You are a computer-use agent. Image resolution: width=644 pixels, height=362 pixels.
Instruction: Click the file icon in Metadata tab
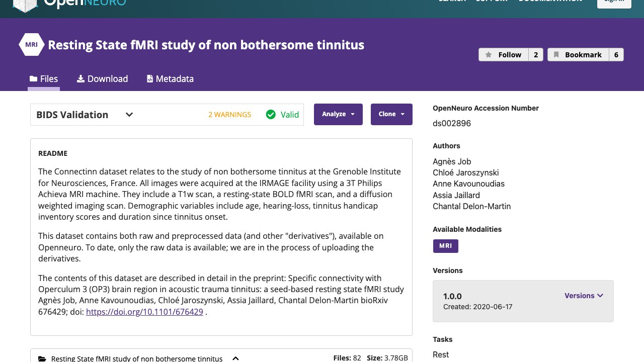tap(150, 79)
